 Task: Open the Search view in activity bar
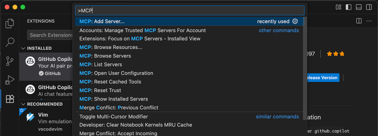pyautogui.click(x=10, y=42)
